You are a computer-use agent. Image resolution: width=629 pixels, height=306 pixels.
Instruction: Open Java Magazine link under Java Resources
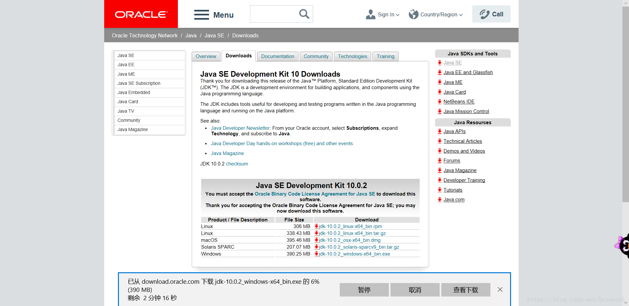[x=460, y=170]
